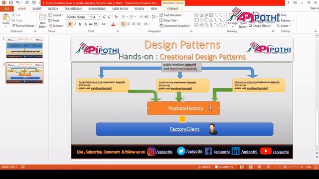Click the Bullets list icon

point(123,17)
